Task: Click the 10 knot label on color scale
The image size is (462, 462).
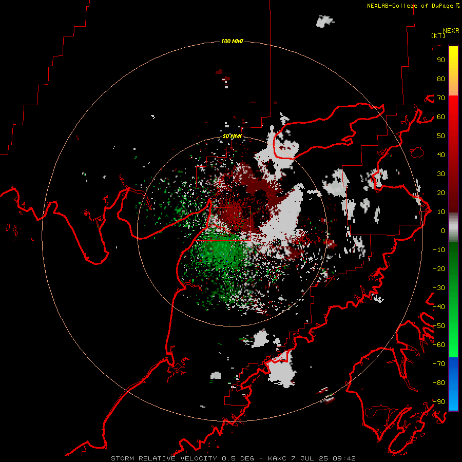Action: (x=441, y=212)
